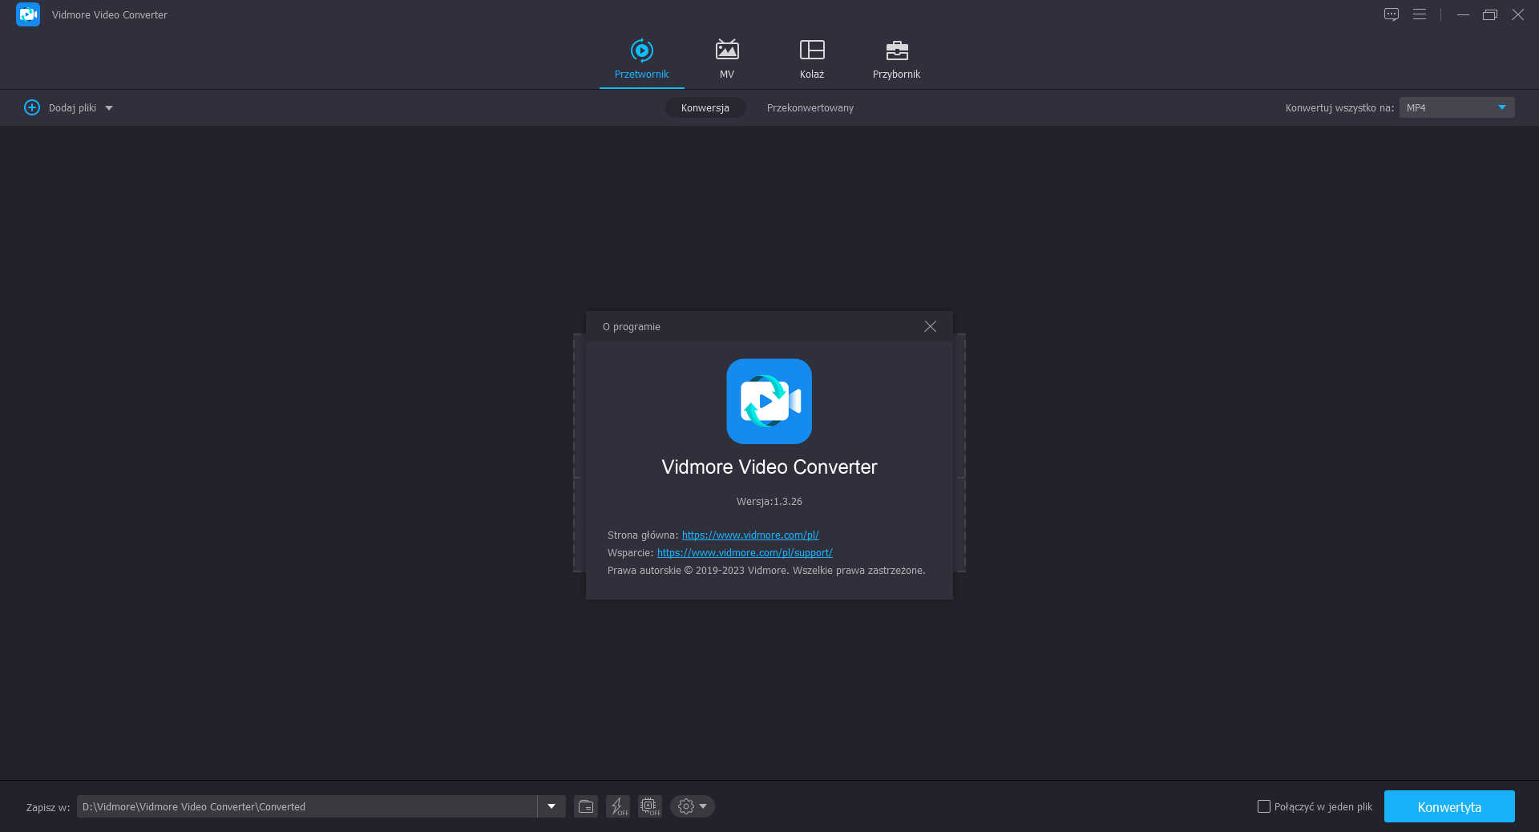Image resolution: width=1539 pixels, height=832 pixels.
Task: Click the Wersja:1.3.26 version text
Action: pyautogui.click(x=769, y=502)
